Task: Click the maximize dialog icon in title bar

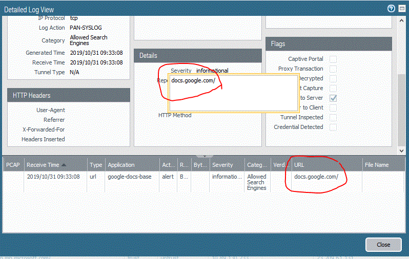Action: (x=401, y=9)
